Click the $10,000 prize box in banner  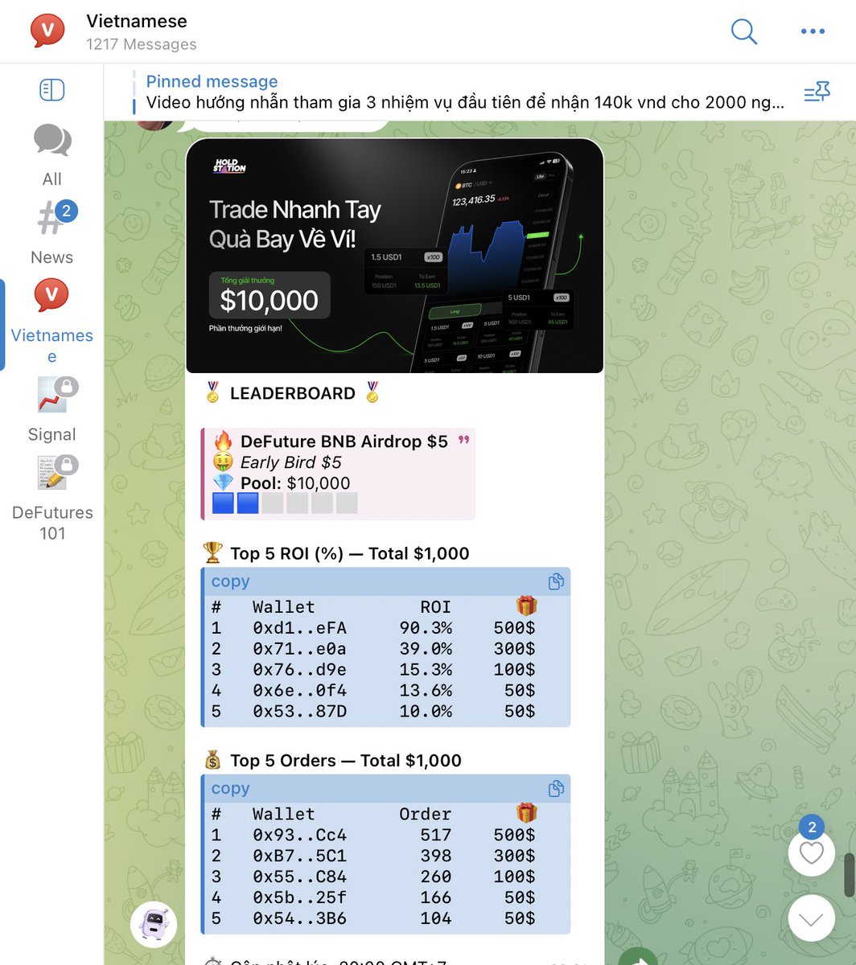point(270,295)
